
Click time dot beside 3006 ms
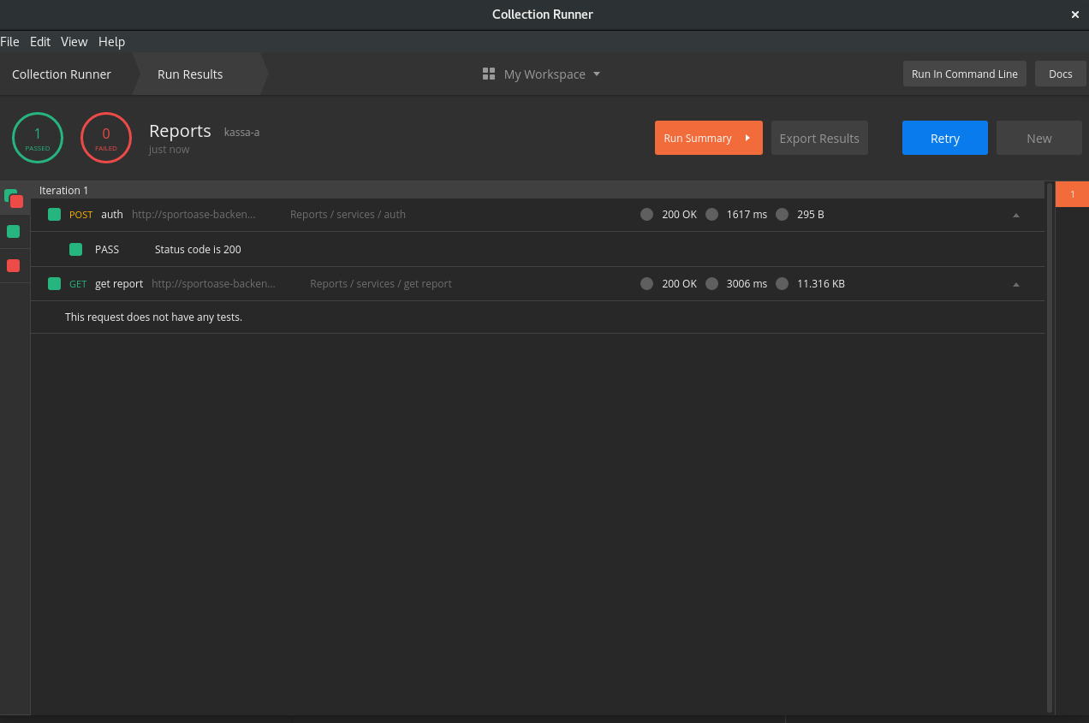click(x=711, y=283)
